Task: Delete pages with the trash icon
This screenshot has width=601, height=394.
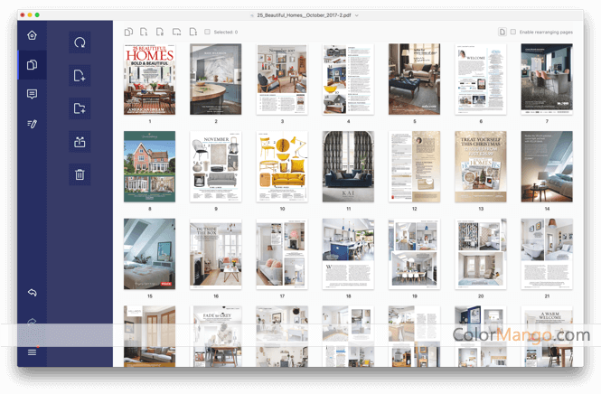Action: click(80, 174)
